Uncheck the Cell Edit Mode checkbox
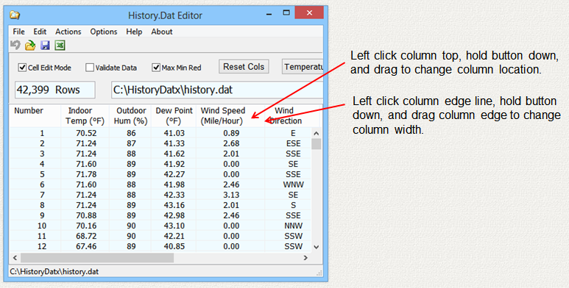The height and width of the screenshot is (288, 569). (22, 68)
